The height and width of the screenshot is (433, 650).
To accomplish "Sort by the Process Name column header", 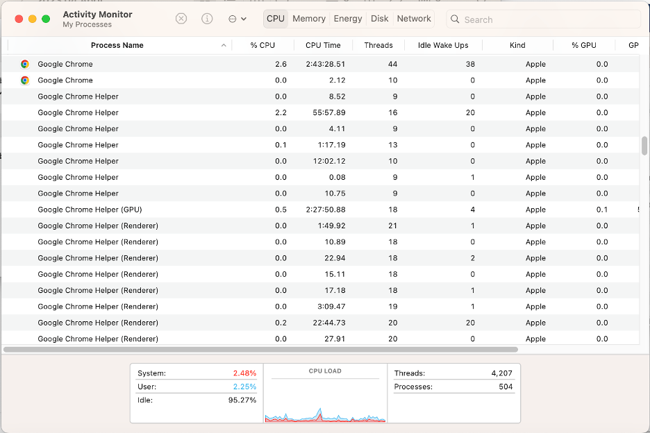I will (x=117, y=45).
